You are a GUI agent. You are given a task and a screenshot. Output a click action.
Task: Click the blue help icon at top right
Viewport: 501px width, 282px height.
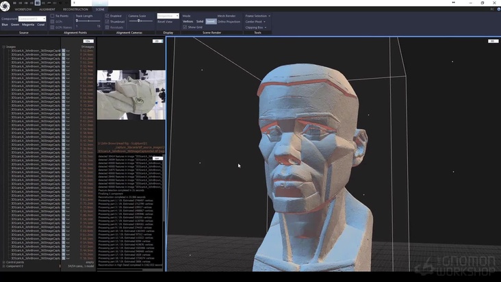click(x=499, y=10)
